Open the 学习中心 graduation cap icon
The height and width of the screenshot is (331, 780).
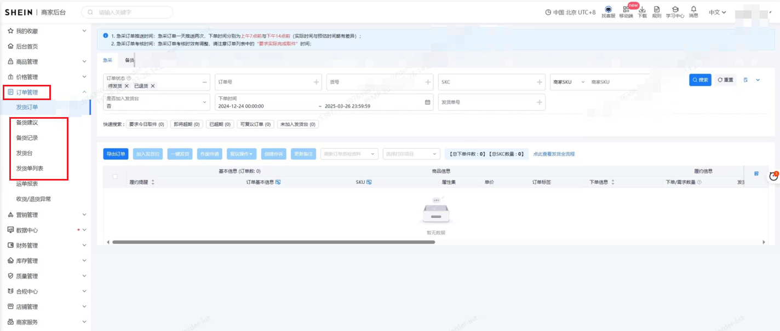(x=675, y=9)
